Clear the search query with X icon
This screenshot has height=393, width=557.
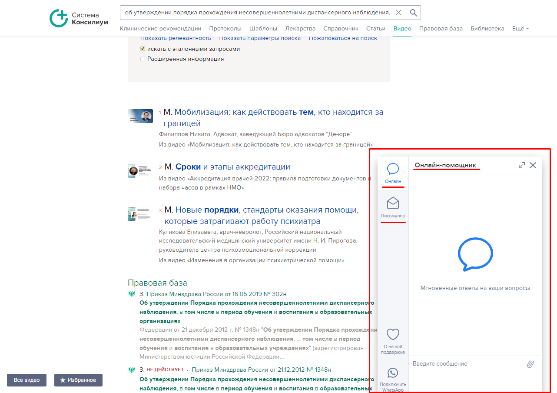[x=399, y=13]
